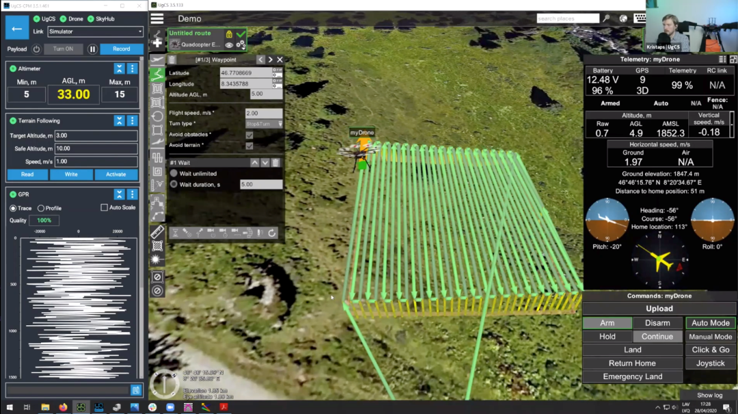
Task: Toggle the Avoid obstacles checkbox
Action: [x=249, y=135]
